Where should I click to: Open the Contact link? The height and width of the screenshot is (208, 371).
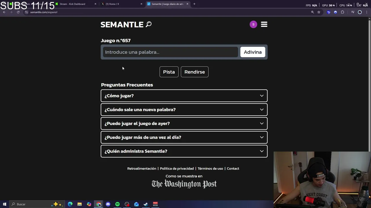click(x=233, y=168)
